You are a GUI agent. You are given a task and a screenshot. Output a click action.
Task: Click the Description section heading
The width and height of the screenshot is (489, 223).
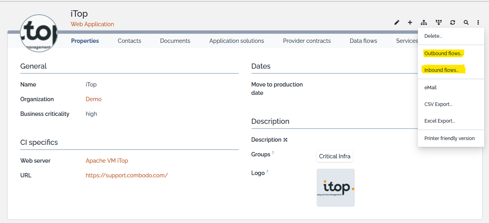[x=270, y=121]
